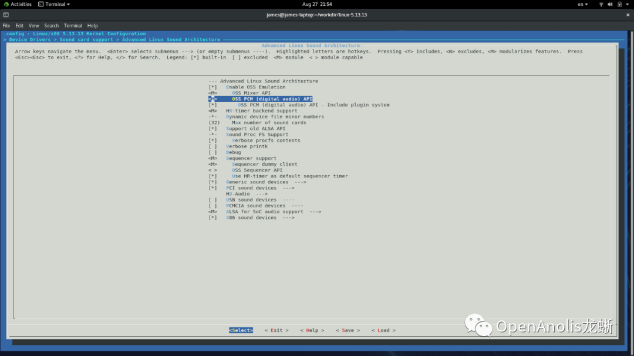Image resolution: width=634 pixels, height=356 pixels.
Task: Select Sound Proc FS Support entry
Action: 248,134
